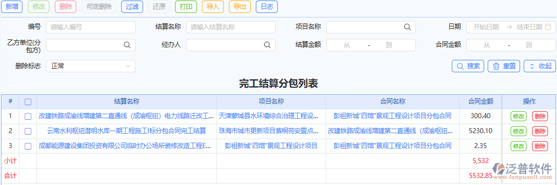The width and height of the screenshot is (557, 185).
Task: Click the 乙方单位 search magnifier icon
Action: (127, 45)
